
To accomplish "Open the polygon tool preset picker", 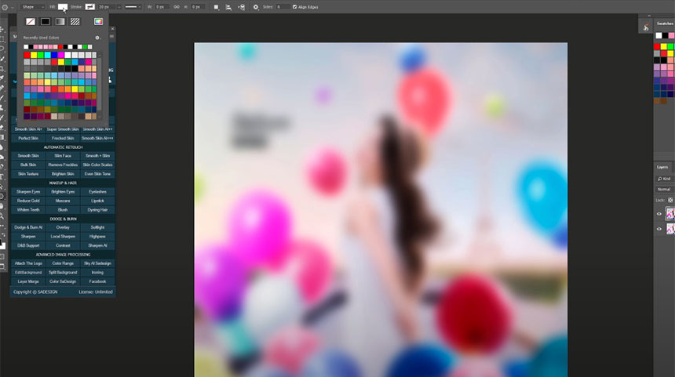I will pyautogui.click(x=7, y=7).
